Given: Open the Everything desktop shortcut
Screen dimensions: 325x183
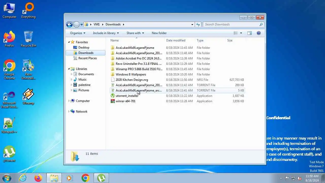Looking at the screenshot, I should [x=28, y=11].
